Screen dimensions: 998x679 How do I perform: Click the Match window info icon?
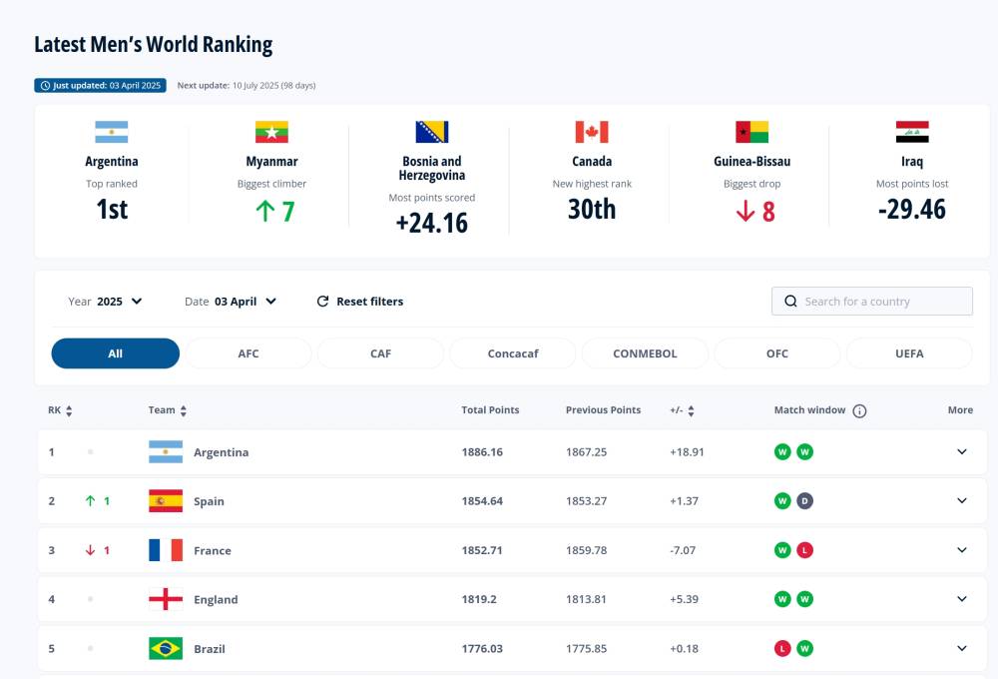pos(859,410)
